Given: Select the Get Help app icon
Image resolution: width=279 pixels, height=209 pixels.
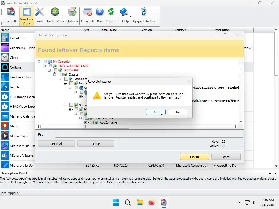Looking at the screenshot, I should pyautogui.click(x=5, y=87).
